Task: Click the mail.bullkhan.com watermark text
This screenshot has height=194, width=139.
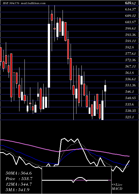Action: [33, 3]
